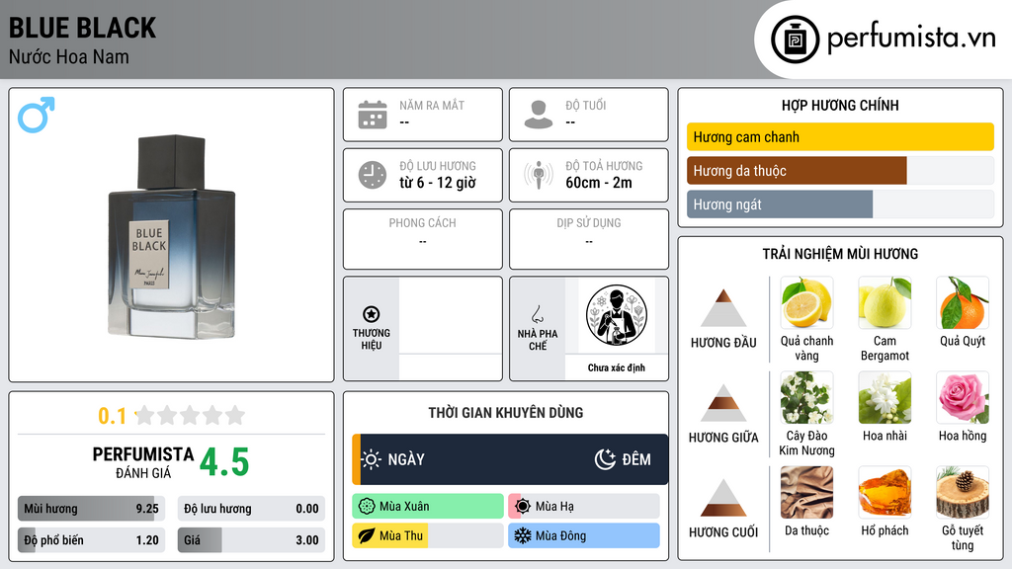
Task: Click the Giá 3.00 score bar
Action: pos(251,540)
